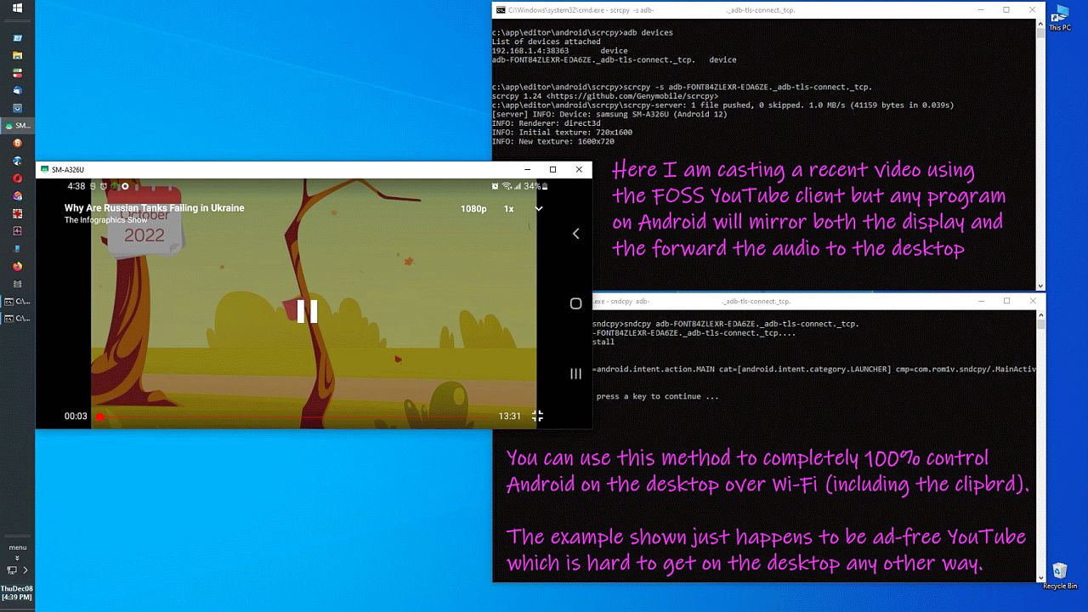The image size is (1088, 612).
Task: Click The Infographics Show channel name
Action: pos(106,220)
